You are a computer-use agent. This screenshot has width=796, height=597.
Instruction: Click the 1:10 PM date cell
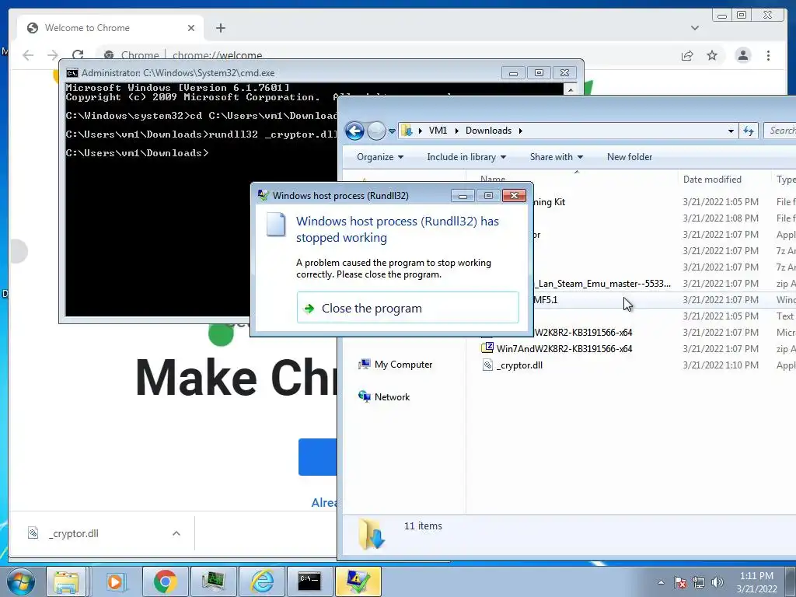pyautogui.click(x=721, y=365)
